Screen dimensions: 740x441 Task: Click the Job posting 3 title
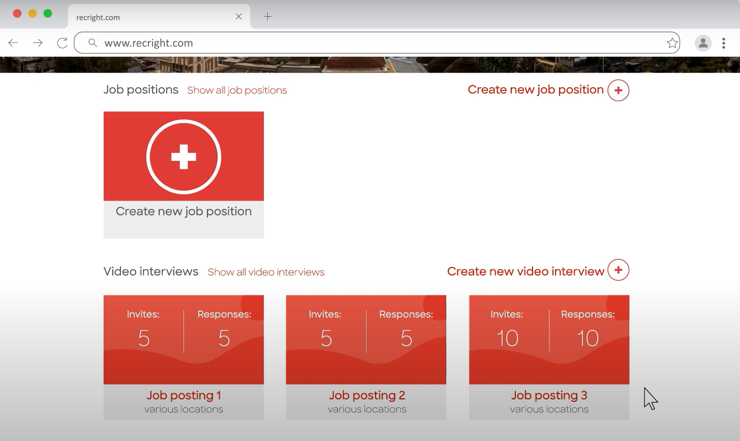coord(549,395)
